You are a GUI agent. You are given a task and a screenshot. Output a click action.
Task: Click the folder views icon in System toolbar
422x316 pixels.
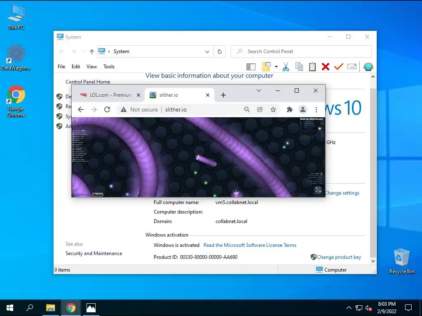click(266, 67)
